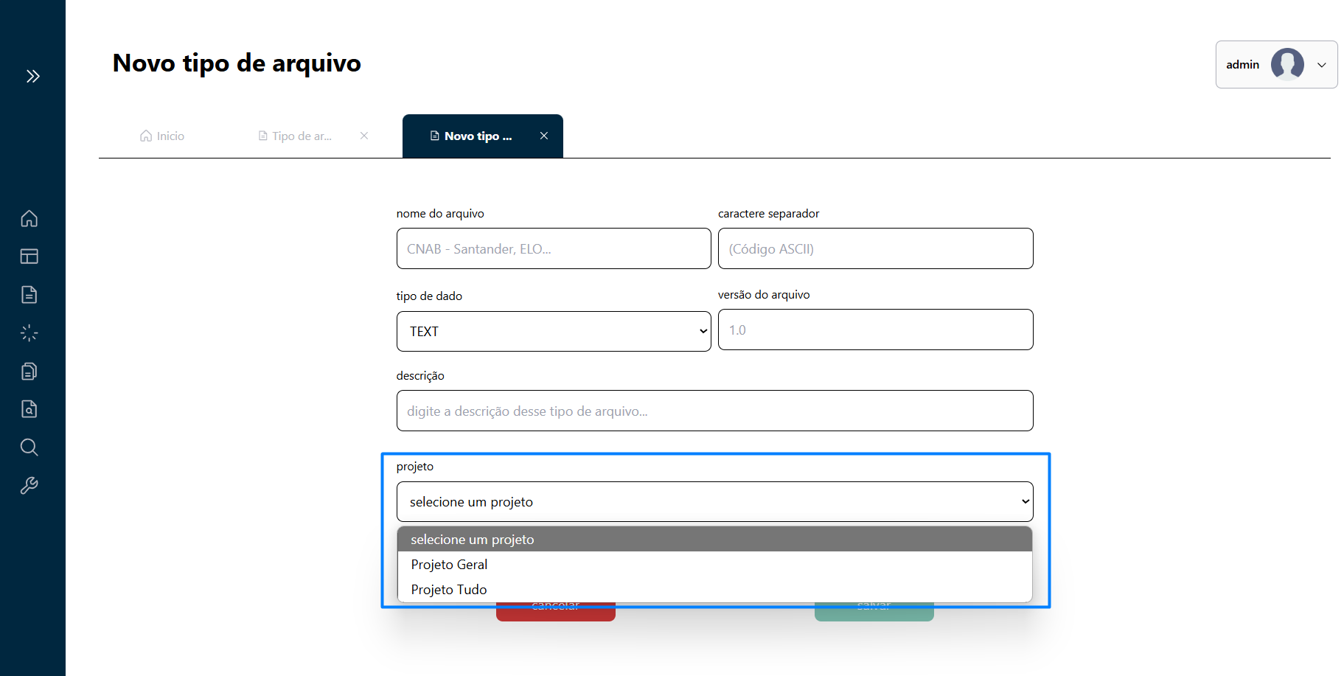Choose Projeto Tudo option
The width and height of the screenshot is (1344, 676).
pos(449,590)
